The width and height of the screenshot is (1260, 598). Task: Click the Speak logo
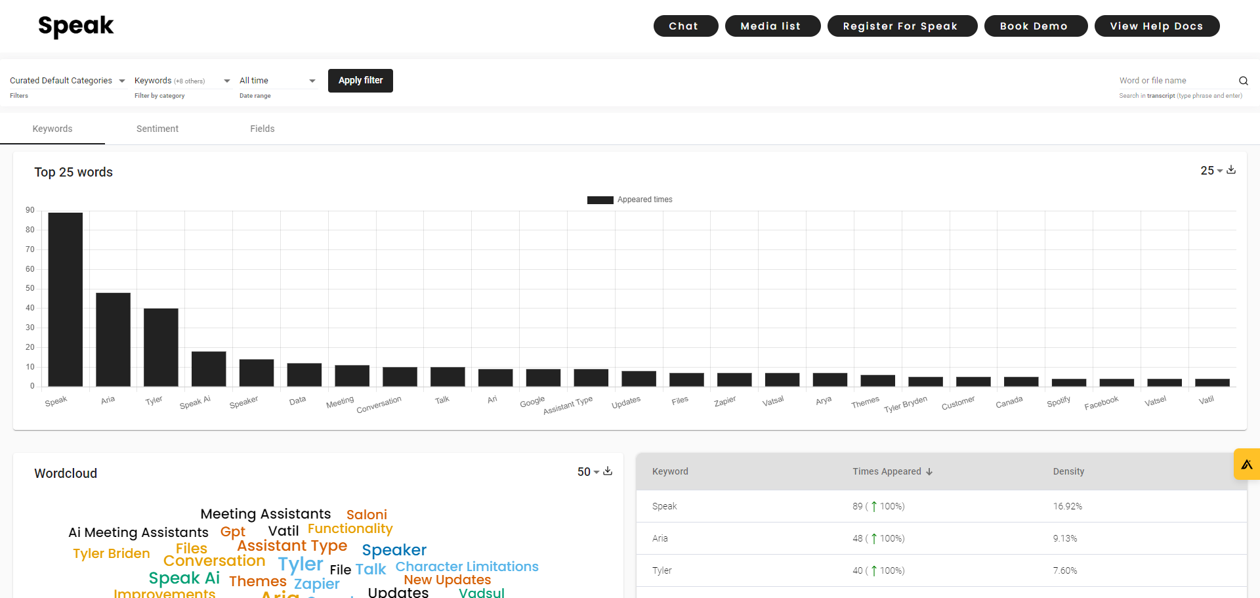tap(75, 26)
